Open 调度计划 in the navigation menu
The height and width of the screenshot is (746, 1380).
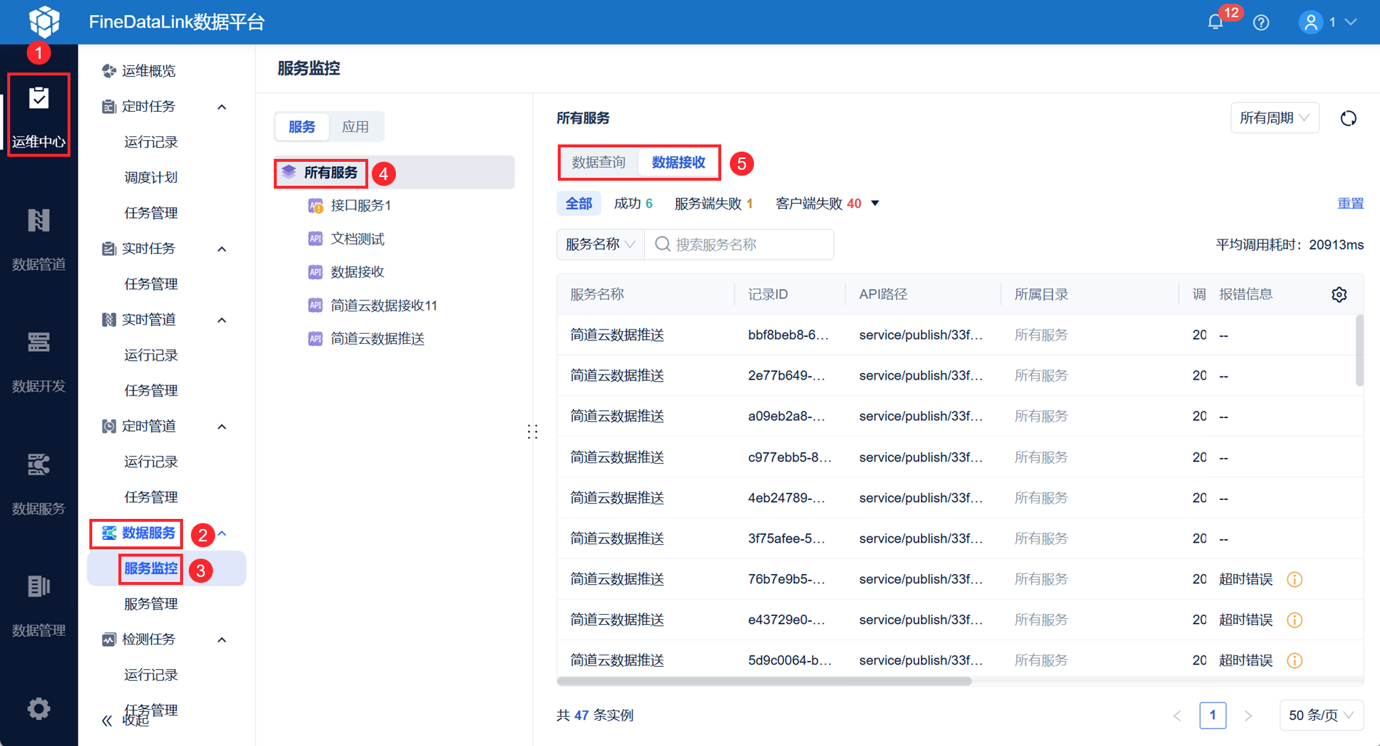tap(151, 177)
